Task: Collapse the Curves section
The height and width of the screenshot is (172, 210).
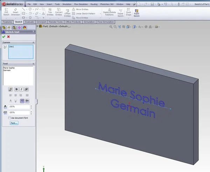Action: tap(33, 42)
